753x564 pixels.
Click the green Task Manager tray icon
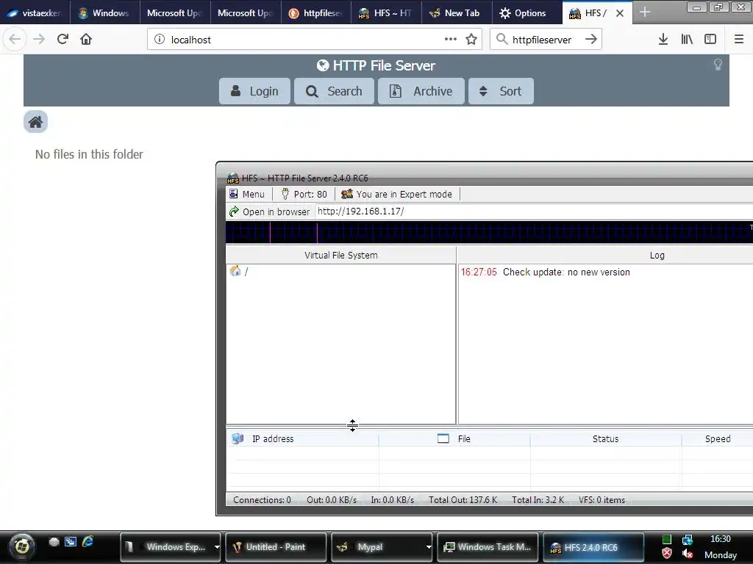click(666, 540)
